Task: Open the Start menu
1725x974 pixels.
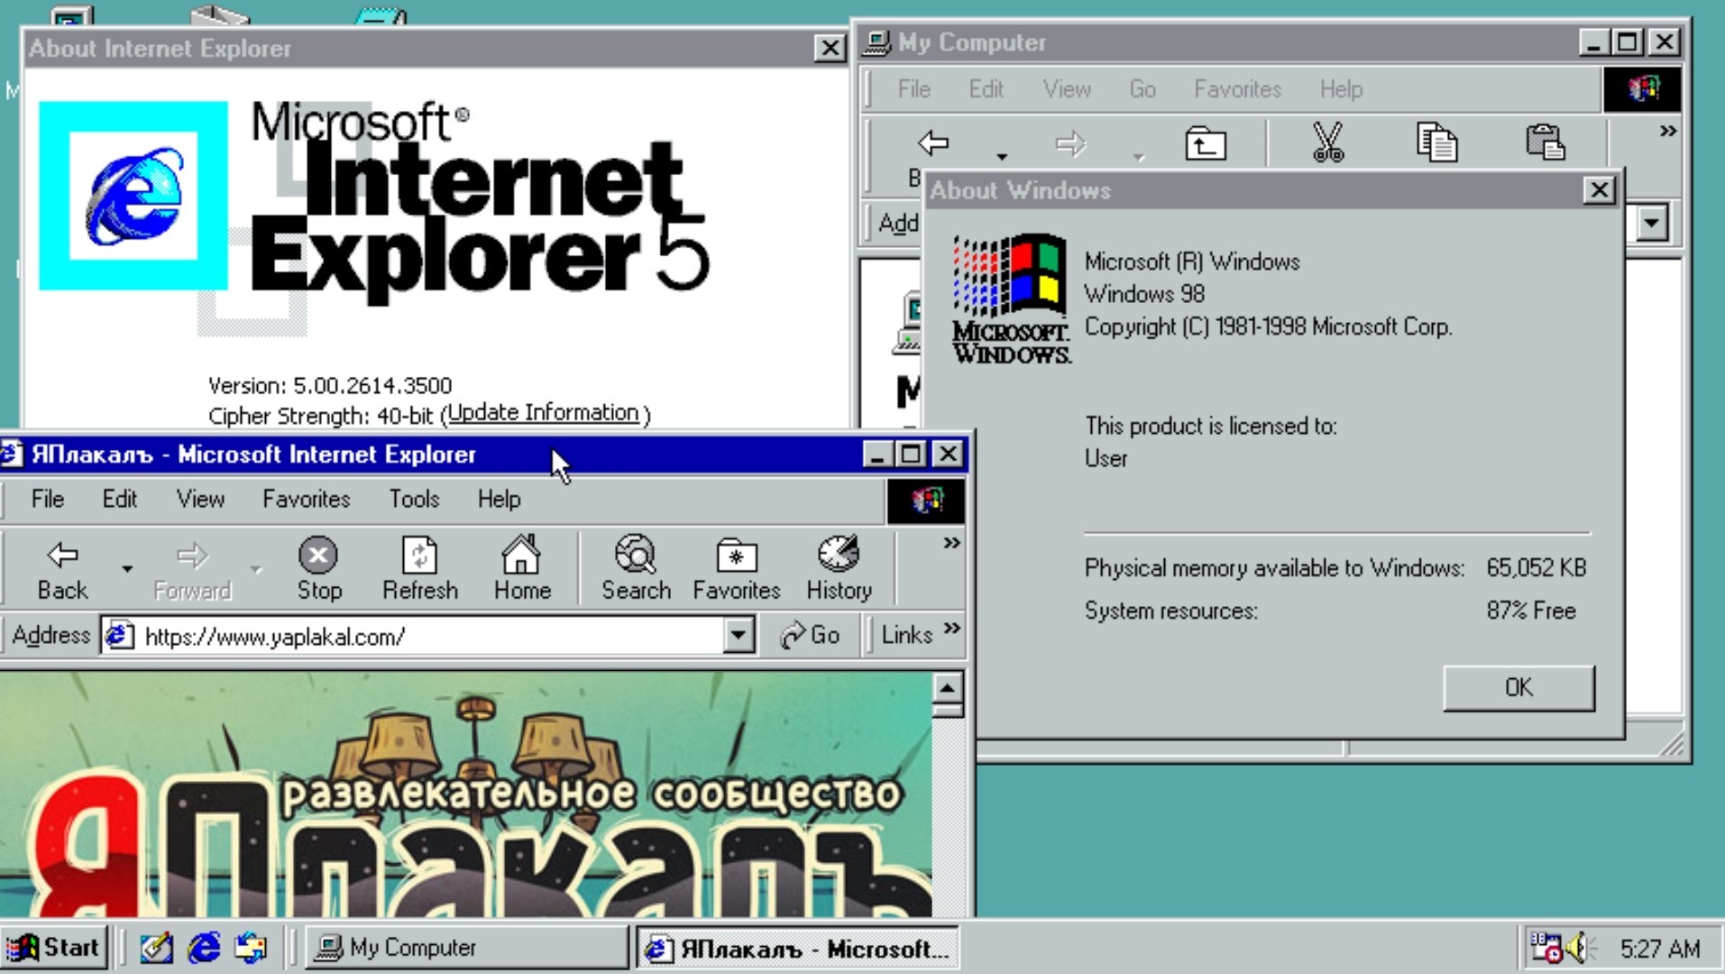Action: (53, 948)
